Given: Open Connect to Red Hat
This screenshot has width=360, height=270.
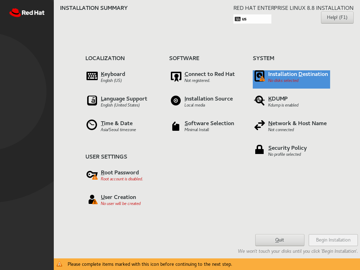Looking at the screenshot, I should (x=210, y=74).
